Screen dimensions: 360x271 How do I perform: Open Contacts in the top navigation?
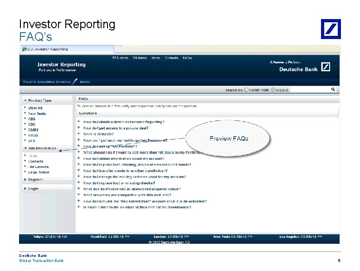[x=171, y=58]
